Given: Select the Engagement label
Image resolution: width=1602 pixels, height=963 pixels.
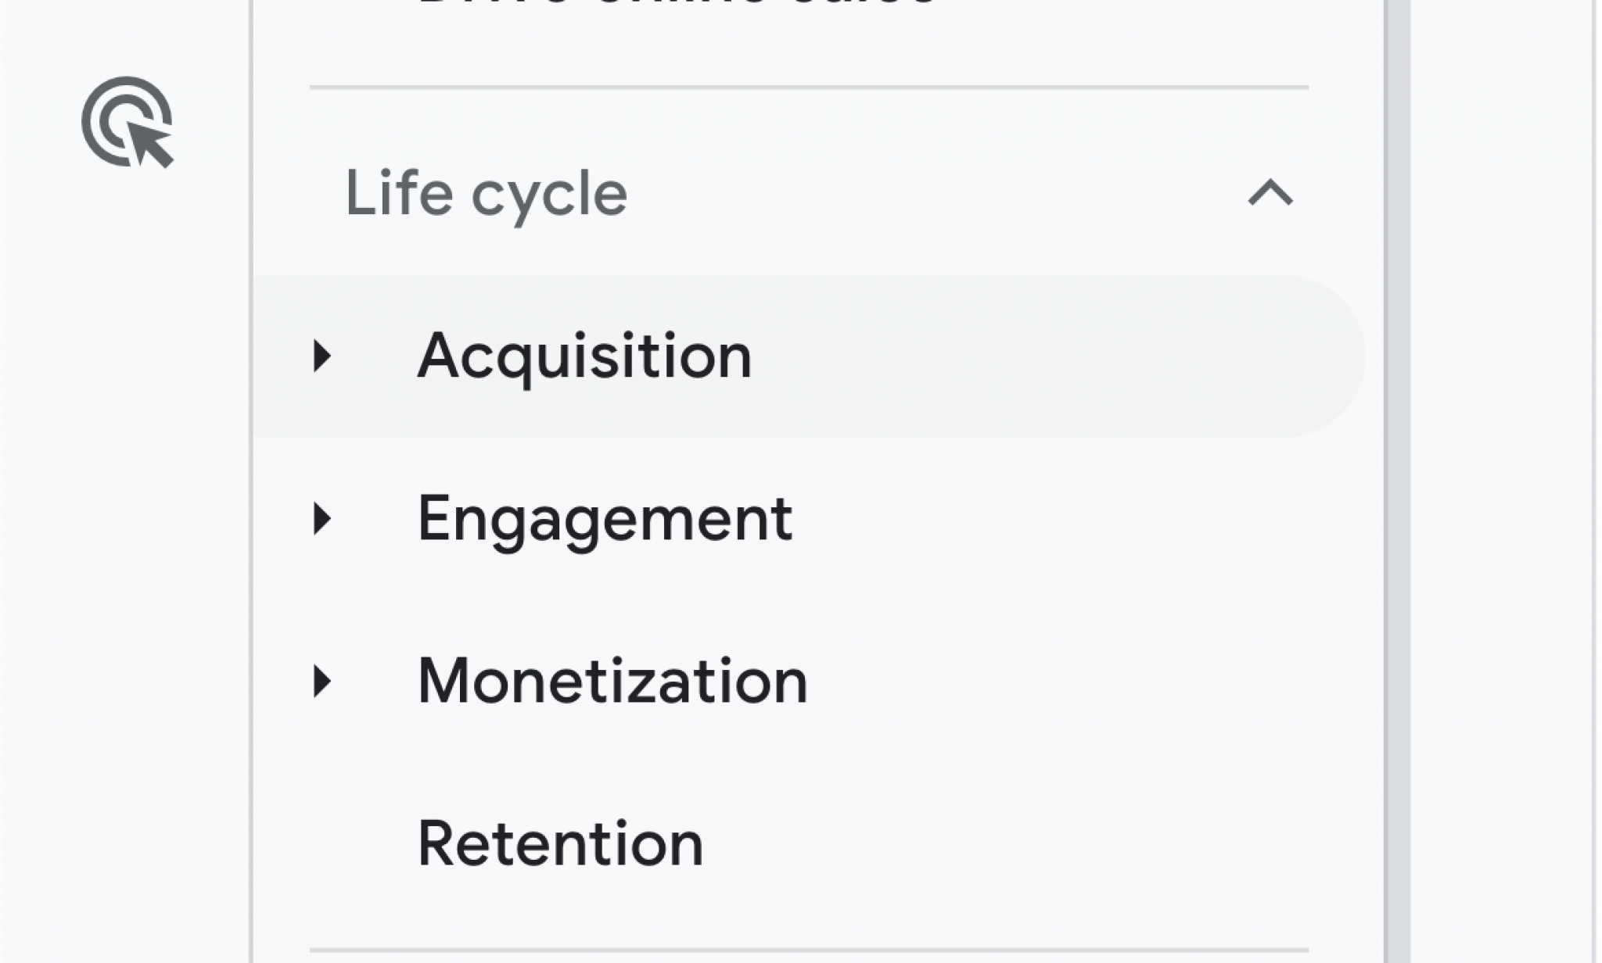Looking at the screenshot, I should tap(605, 518).
